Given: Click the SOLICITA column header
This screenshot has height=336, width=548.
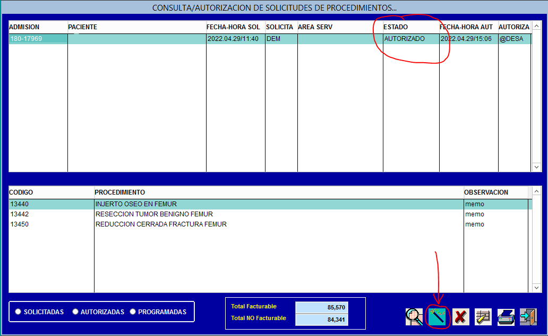Looking at the screenshot, I should (x=281, y=27).
